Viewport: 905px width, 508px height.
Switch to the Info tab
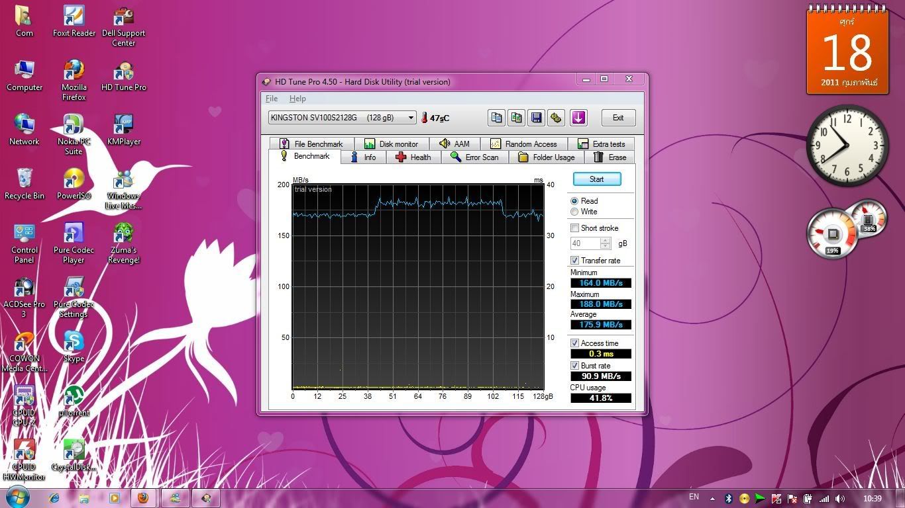click(363, 157)
